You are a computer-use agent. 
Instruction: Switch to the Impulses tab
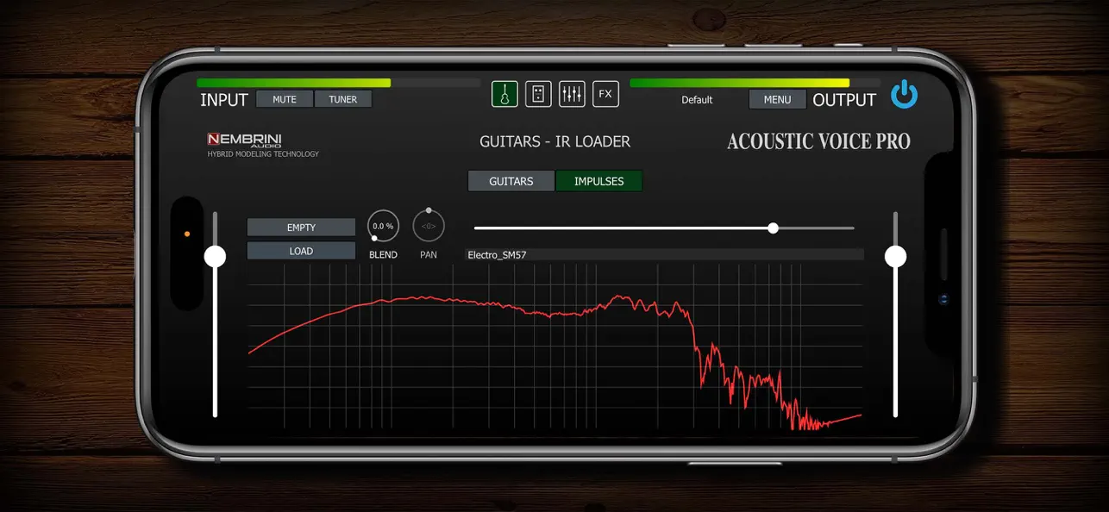599,181
